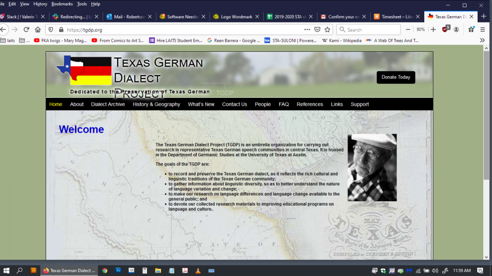Open the page actions three-dot menu
This screenshot has width=492, height=276.
(x=307, y=29)
